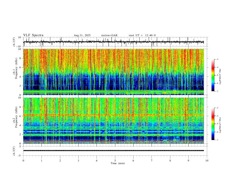Click the ch.2 colorbar "log(PSD)" label

point(220,125)
